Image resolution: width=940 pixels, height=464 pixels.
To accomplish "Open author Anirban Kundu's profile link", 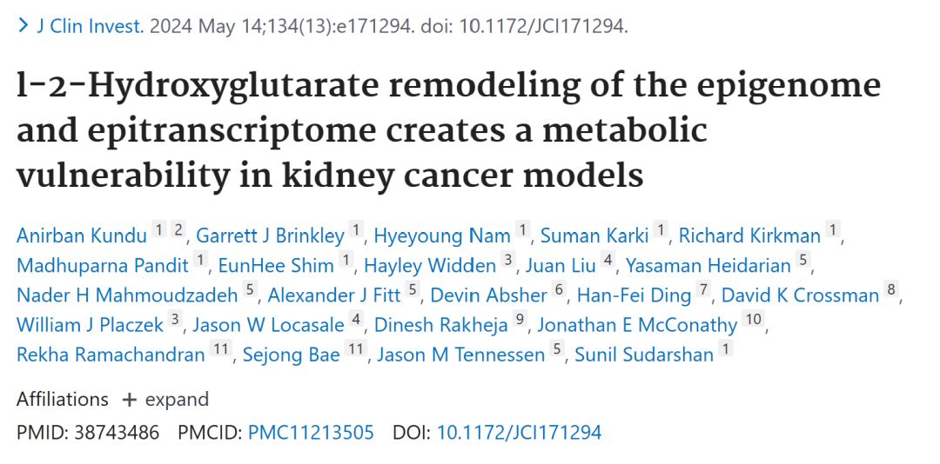I will click(x=82, y=235).
